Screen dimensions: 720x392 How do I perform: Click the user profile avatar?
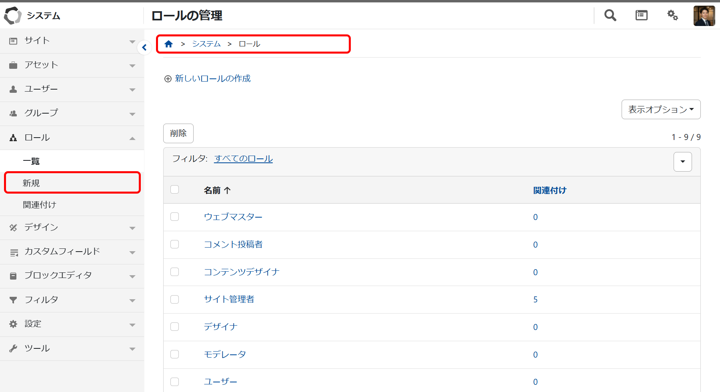coord(704,16)
